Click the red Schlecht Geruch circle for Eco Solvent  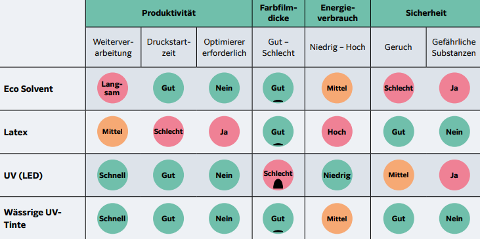(399, 88)
